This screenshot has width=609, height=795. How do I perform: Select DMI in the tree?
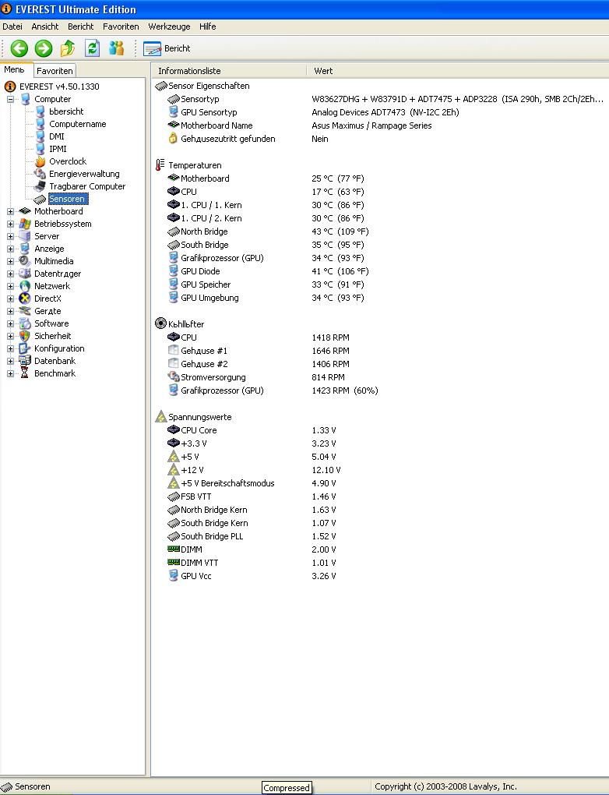click(x=57, y=136)
